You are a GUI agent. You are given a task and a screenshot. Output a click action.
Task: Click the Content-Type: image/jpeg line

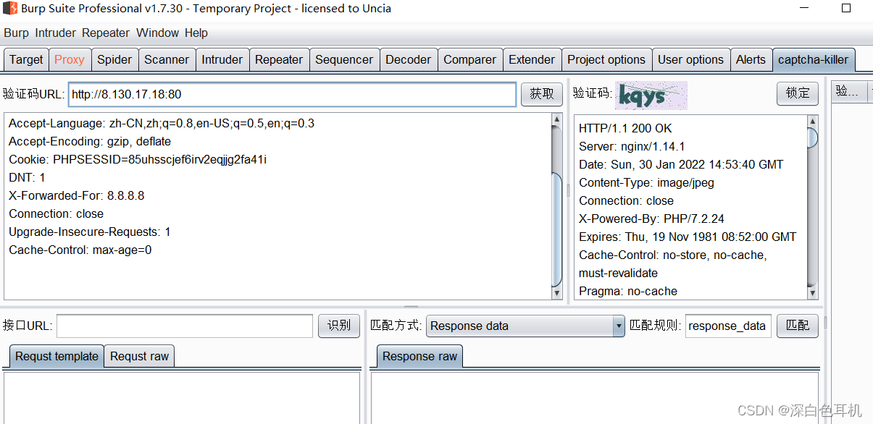pyautogui.click(x=646, y=182)
